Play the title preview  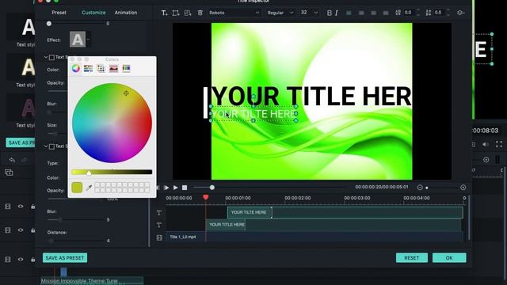[176, 188]
